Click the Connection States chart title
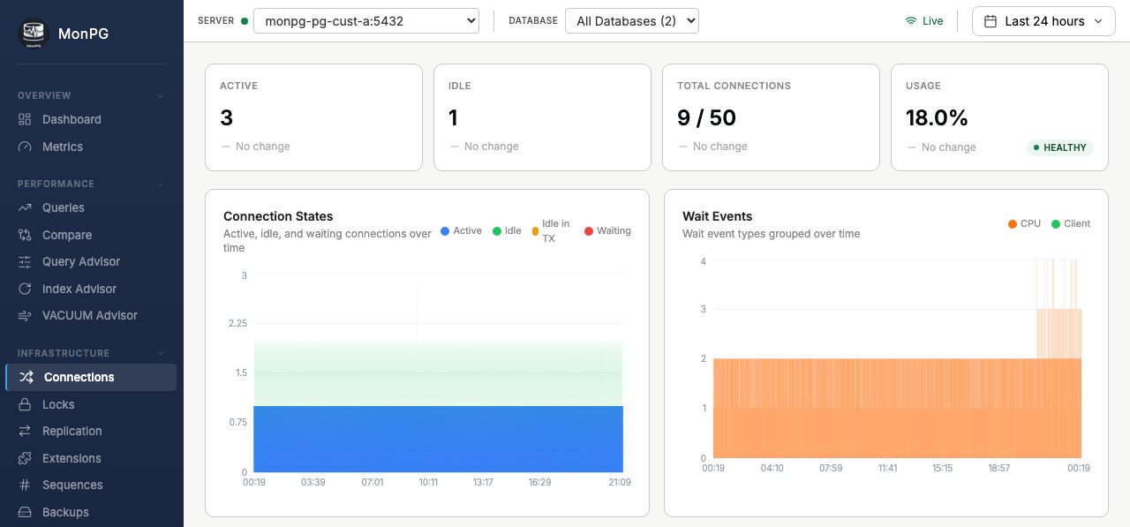 pos(278,216)
